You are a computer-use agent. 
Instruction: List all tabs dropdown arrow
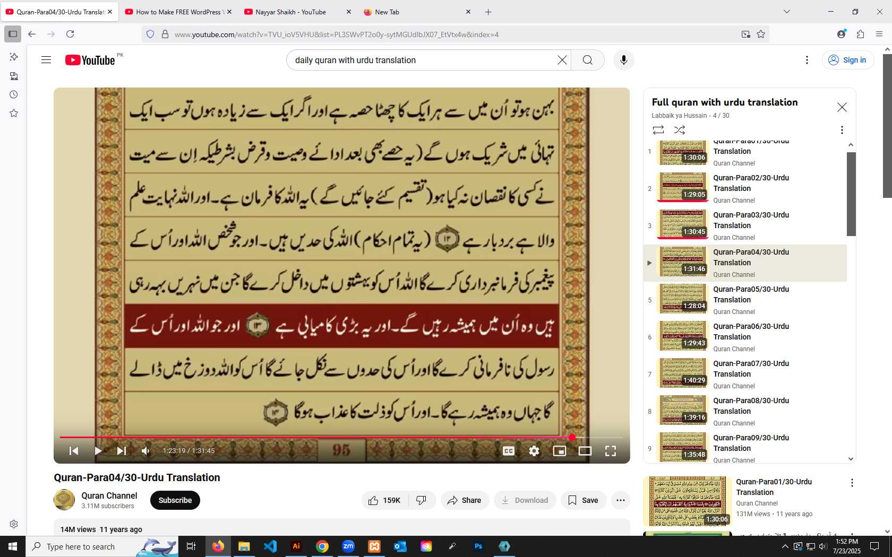coord(787,12)
